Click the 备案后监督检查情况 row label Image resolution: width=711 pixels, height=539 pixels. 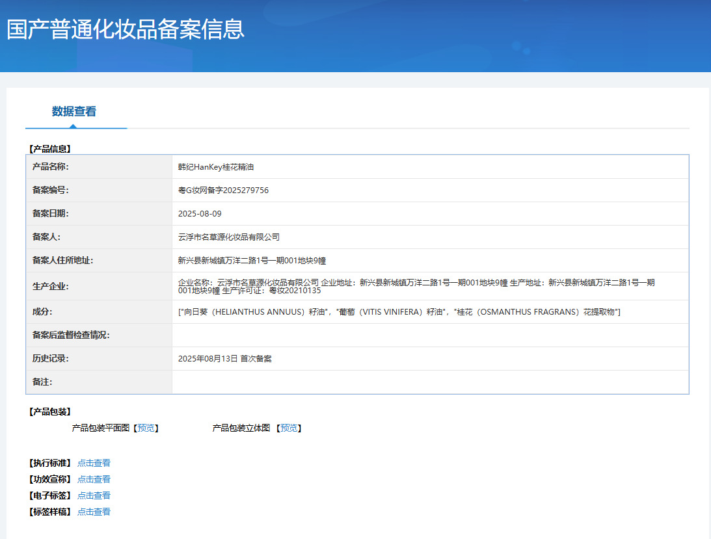point(71,335)
